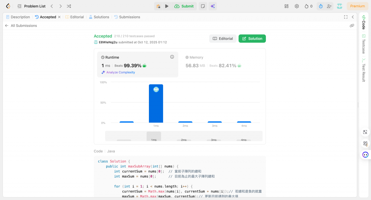Click the invite user icon
Viewport: 371px width, 200px height.
point(329,6)
